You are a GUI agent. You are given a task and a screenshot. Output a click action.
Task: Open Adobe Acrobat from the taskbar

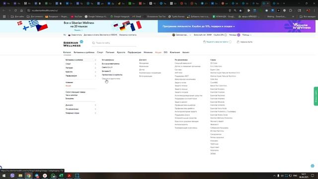(69, 176)
